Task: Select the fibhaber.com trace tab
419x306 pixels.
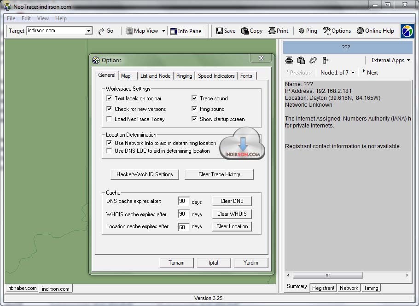Action: (23, 288)
